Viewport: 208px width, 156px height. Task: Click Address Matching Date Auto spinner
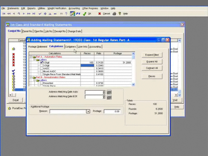(104, 92)
